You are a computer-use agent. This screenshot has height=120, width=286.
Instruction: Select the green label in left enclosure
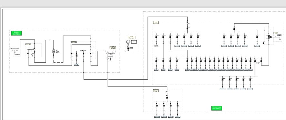point(16,33)
